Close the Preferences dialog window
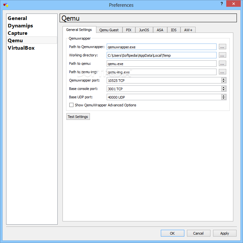This screenshot has width=243, height=243. pos(233,4)
